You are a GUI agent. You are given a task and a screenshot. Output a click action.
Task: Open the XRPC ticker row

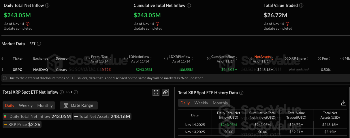17,69
